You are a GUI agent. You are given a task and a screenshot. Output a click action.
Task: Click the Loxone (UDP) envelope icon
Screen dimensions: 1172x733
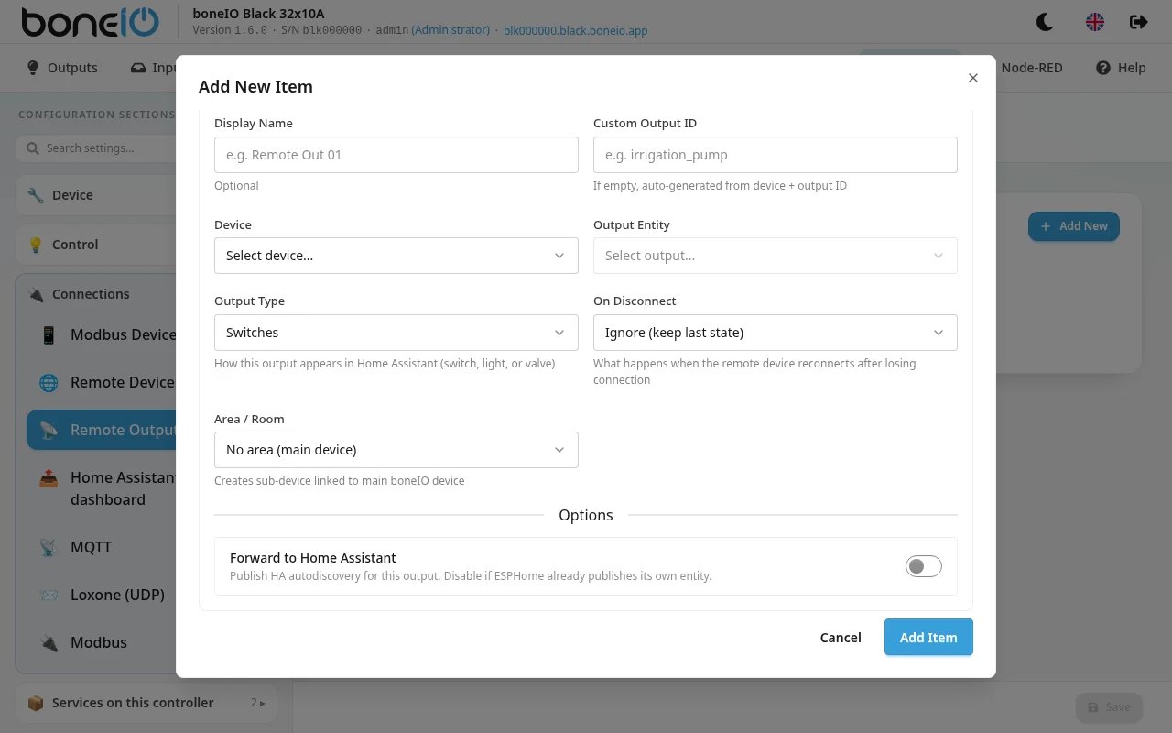click(49, 595)
